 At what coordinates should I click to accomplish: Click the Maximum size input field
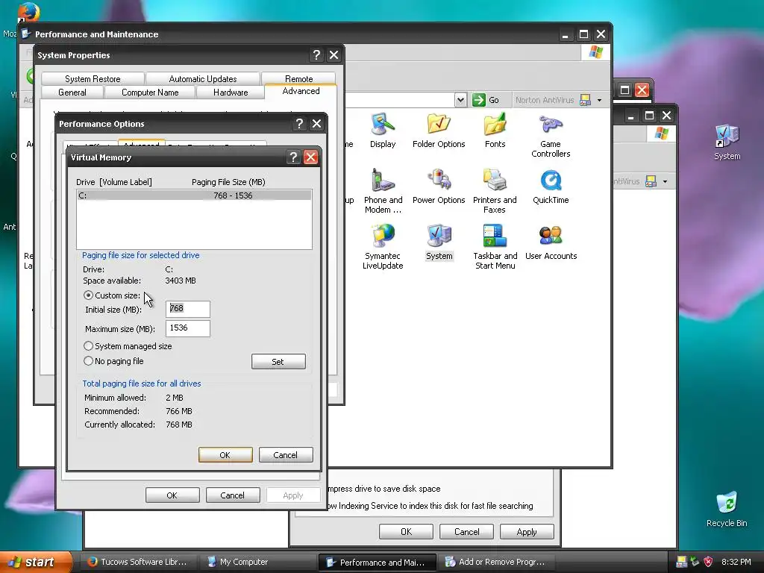point(188,328)
